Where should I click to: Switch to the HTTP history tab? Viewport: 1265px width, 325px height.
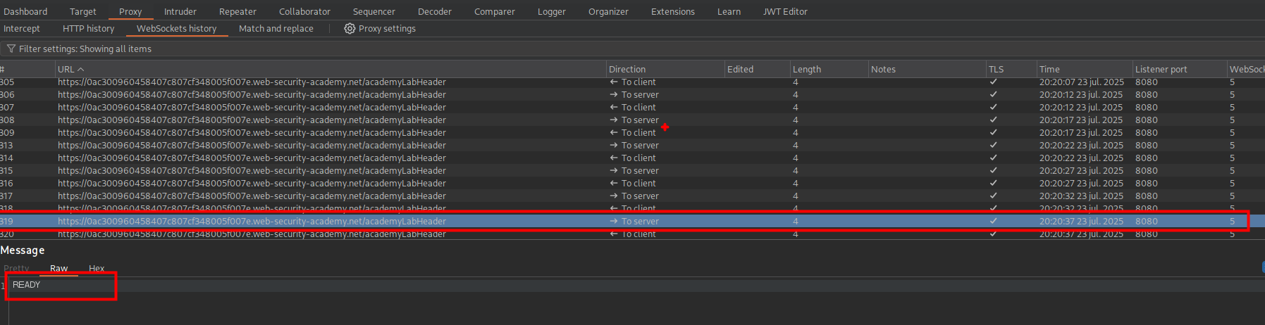pyautogui.click(x=88, y=29)
